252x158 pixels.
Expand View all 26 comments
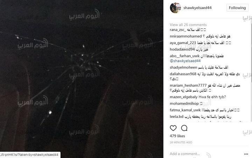click(188, 25)
